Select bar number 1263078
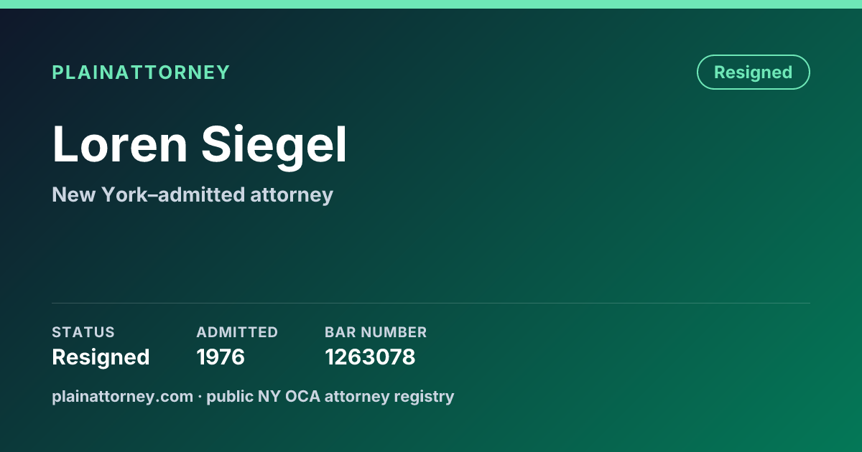Screen dimensions: 862x452 pyautogui.click(x=370, y=357)
